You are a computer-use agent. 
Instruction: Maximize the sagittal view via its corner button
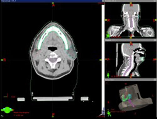pos(155,40)
